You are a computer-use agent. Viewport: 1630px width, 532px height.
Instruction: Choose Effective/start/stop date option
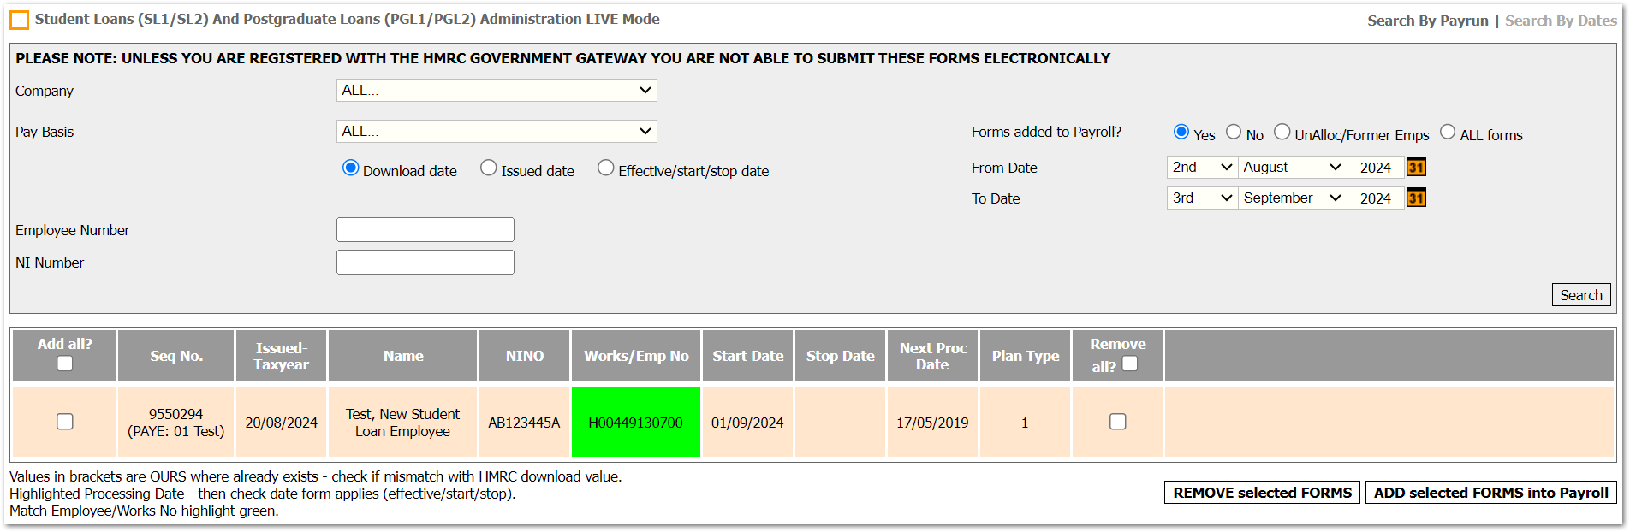point(606,168)
